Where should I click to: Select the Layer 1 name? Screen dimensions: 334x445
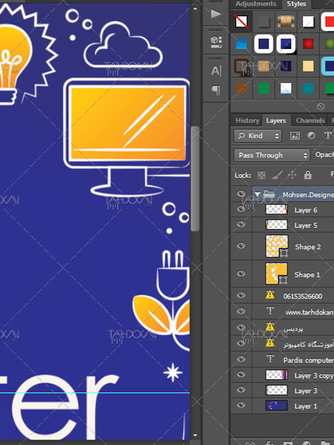(x=305, y=406)
